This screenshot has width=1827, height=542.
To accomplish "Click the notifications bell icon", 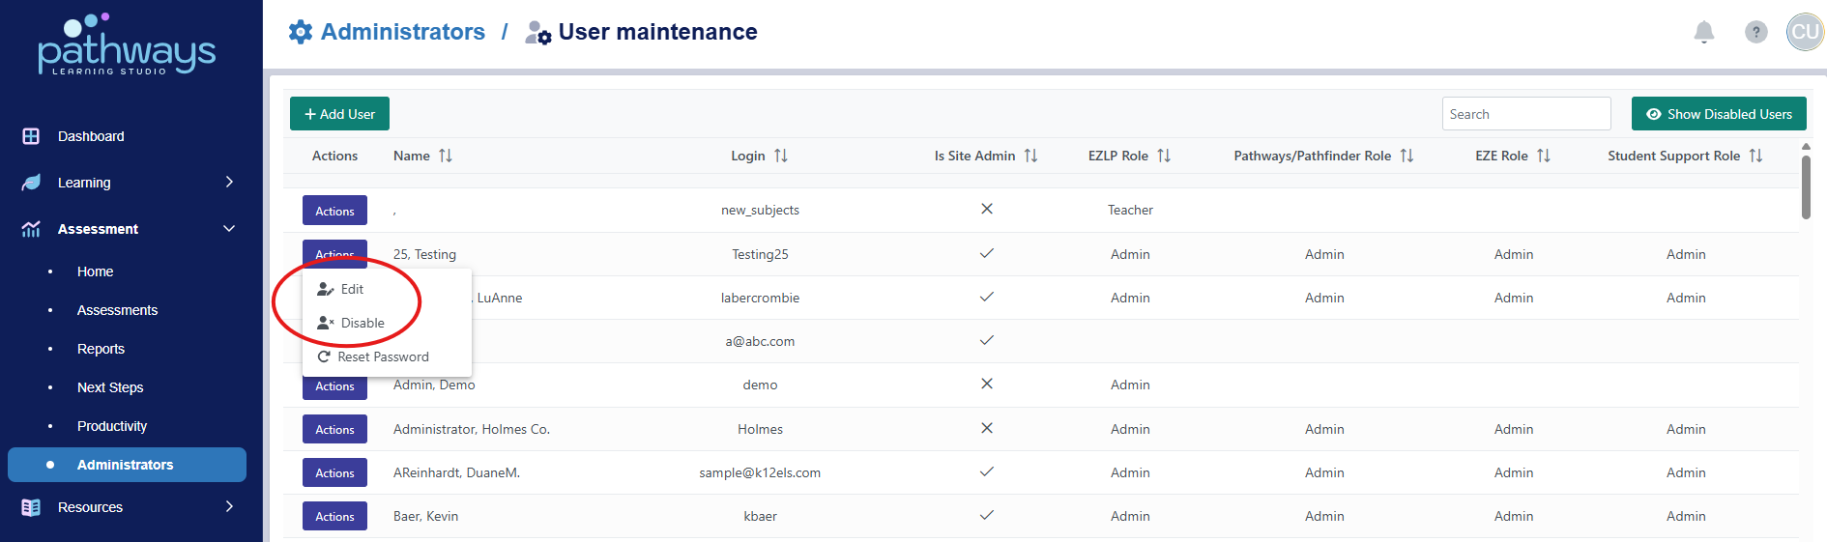I will pos(1703,32).
